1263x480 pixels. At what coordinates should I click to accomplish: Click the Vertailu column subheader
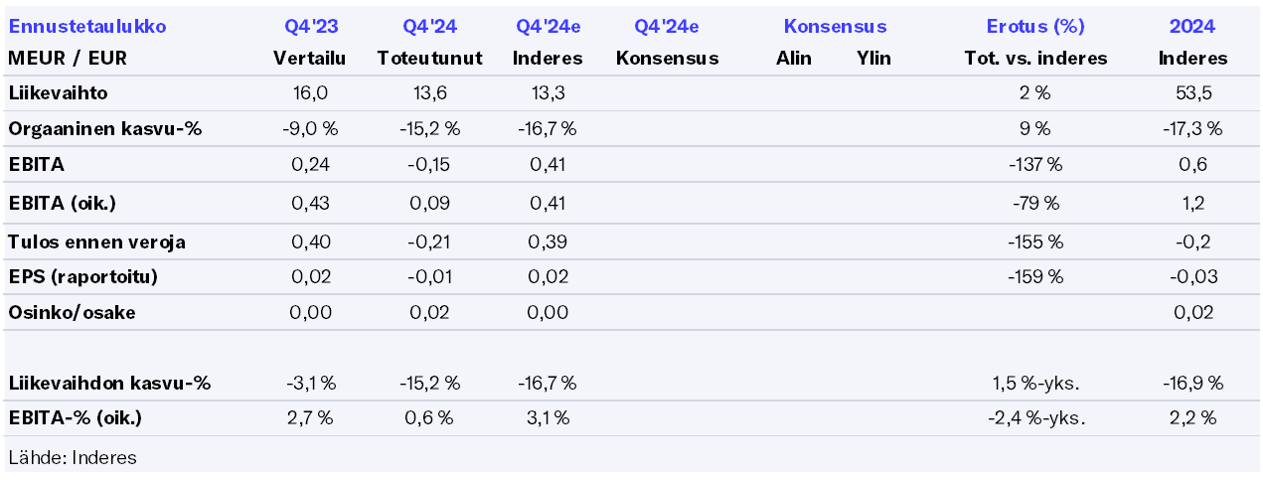click(x=309, y=59)
